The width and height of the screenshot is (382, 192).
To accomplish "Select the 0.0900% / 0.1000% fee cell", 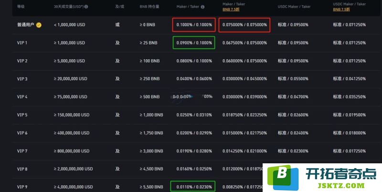I will pos(194,43).
